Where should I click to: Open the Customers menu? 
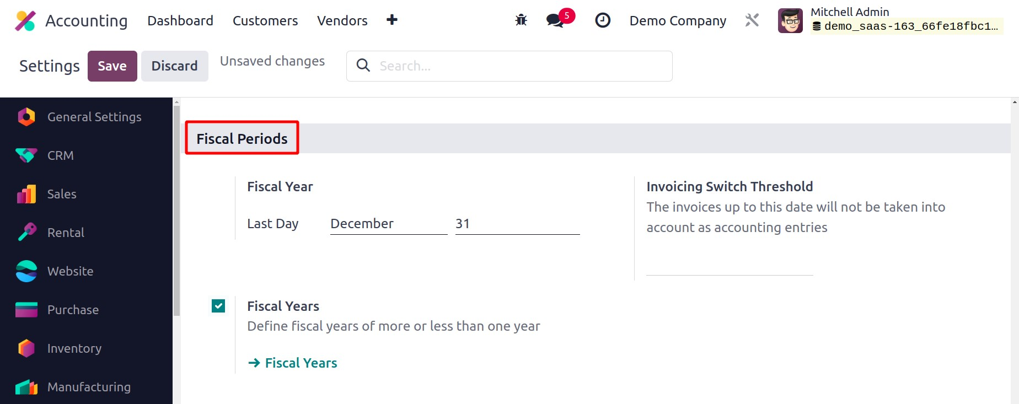[x=265, y=21]
